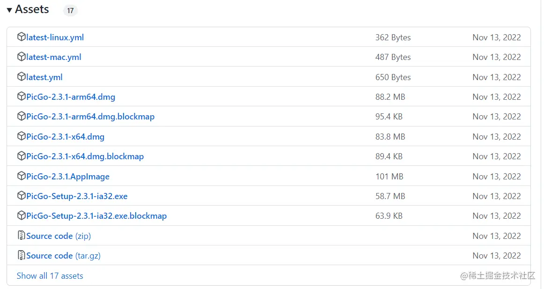Image resolution: width=544 pixels, height=289 pixels.
Task: Click package icon beside PicGo-2.3.1-arm64.dmg
Action: 22,96
